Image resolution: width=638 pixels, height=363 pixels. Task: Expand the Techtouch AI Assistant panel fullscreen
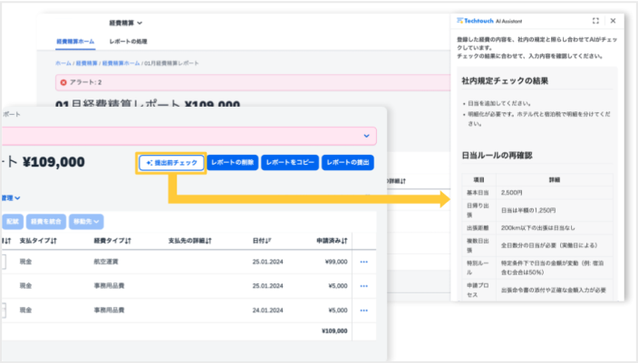click(595, 20)
